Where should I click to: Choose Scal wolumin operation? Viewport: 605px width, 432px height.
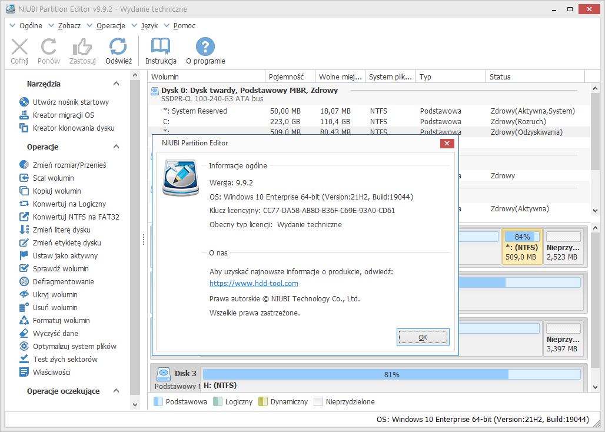click(46, 178)
